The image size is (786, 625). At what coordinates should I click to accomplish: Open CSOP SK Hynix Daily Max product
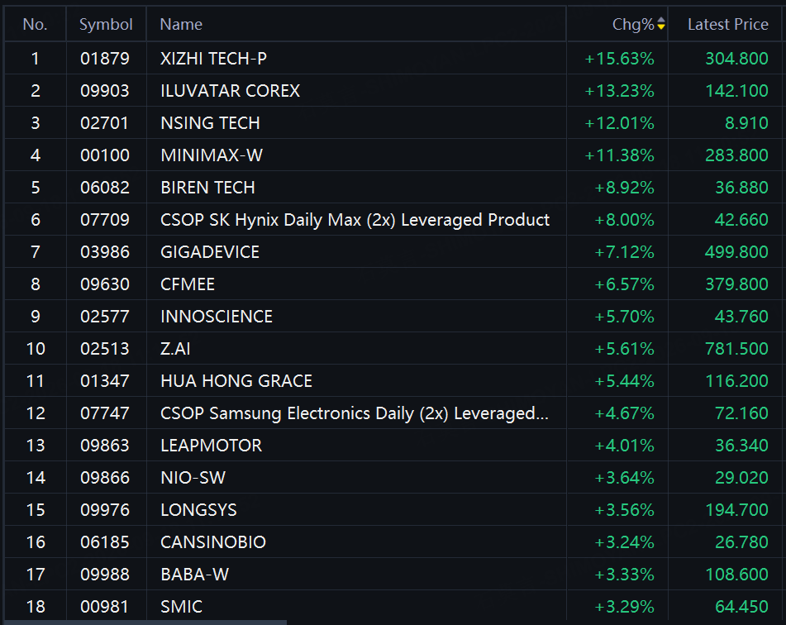355,220
